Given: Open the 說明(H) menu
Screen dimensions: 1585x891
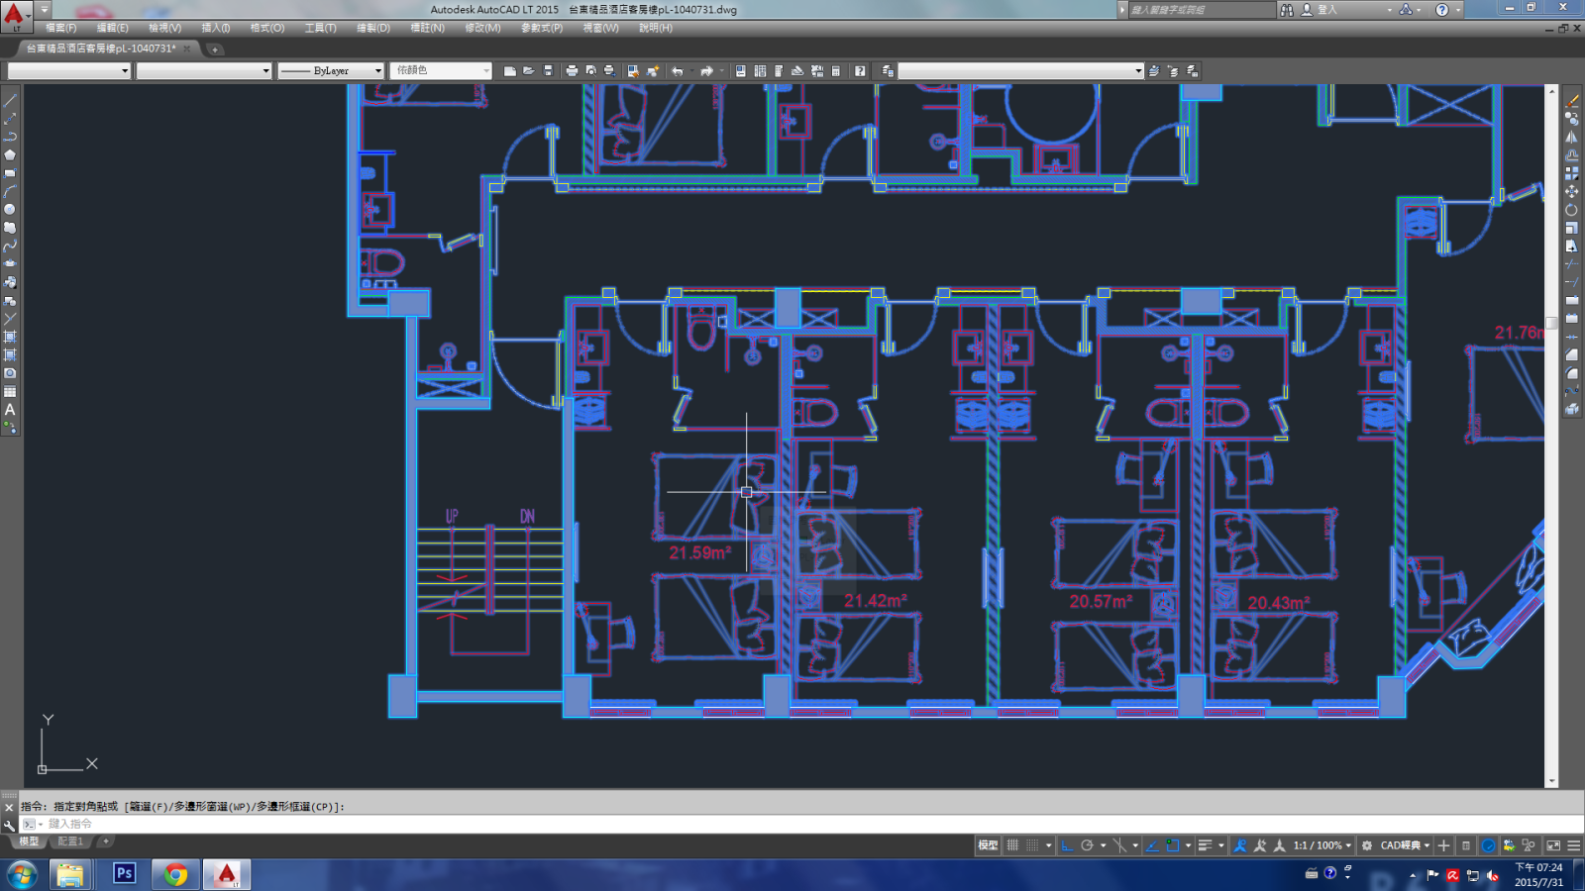Looking at the screenshot, I should coord(656,28).
